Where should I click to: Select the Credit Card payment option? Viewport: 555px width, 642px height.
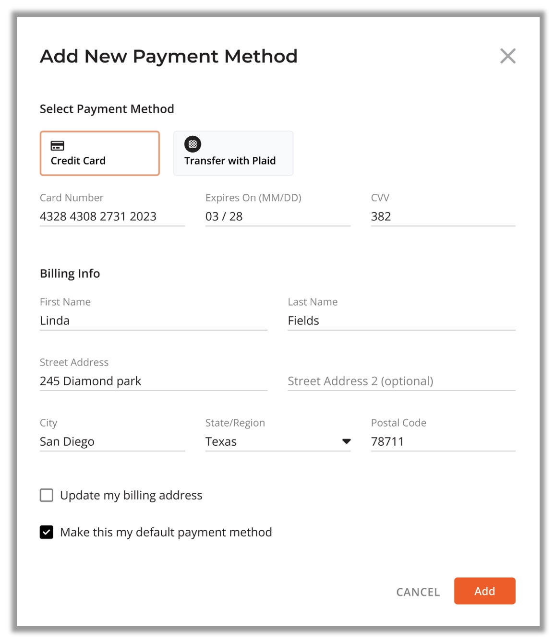[100, 154]
